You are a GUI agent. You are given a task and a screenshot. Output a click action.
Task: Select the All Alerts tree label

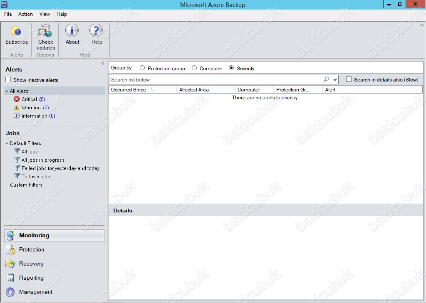tap(19, 91)
